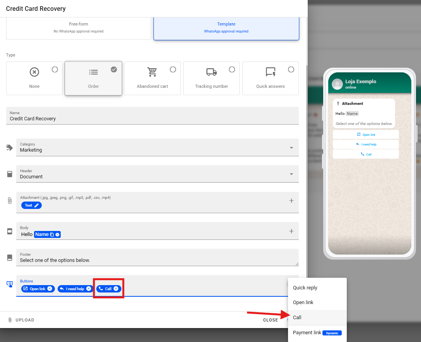The height and width of the screenshot is (342, 421).
Task: Delete the Call button chip
Action: click(x=116, y=289)
